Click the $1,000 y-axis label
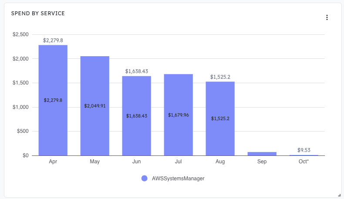Viewport: 344px width, 199px height. point(20,107)
